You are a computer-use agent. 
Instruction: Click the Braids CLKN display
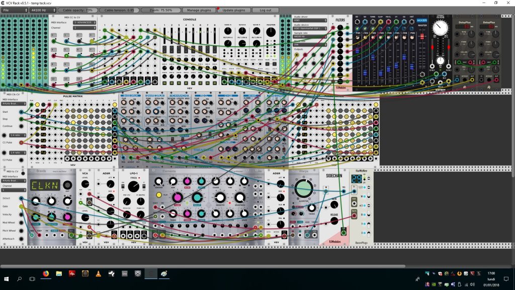point(45,185)
